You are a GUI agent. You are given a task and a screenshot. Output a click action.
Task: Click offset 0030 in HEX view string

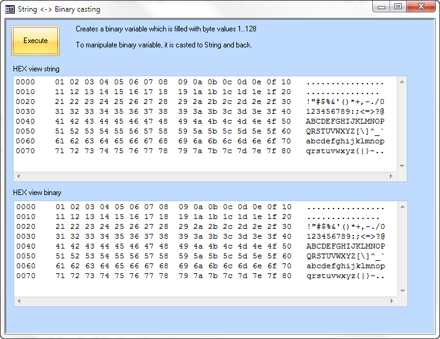pos(25,111)
